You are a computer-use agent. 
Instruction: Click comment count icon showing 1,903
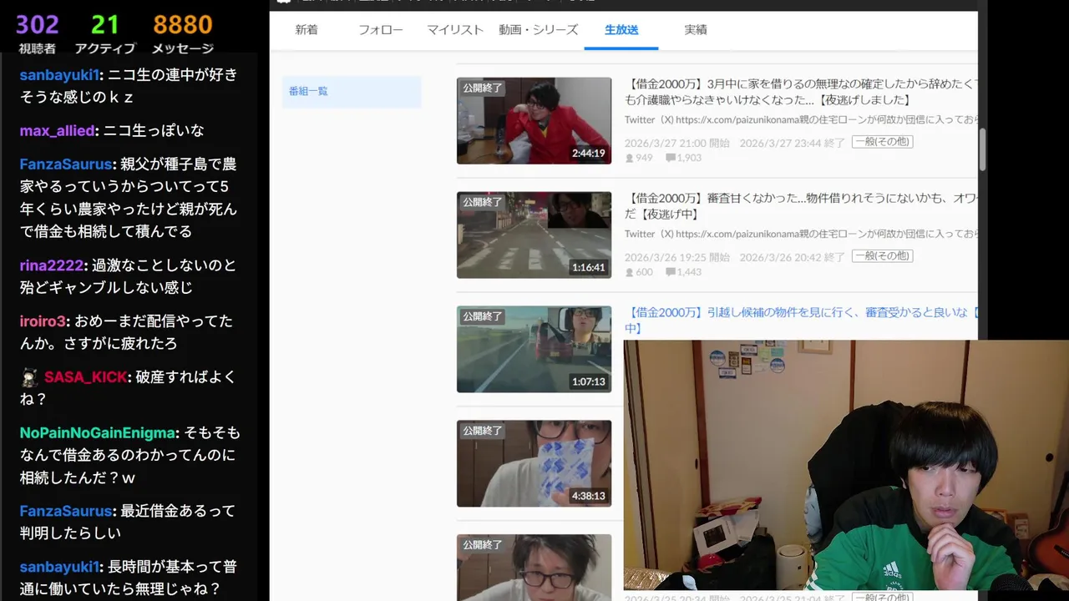[671, 158]
